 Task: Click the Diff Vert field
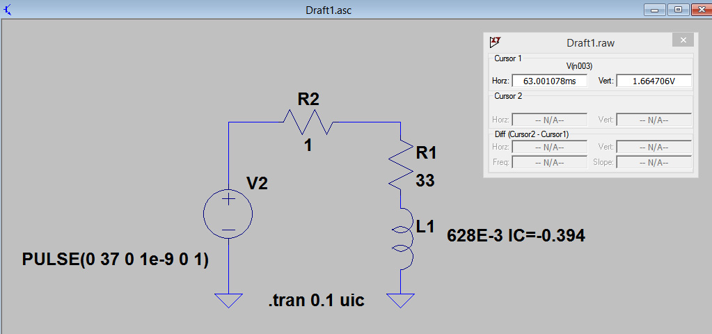tap(654, 147)
